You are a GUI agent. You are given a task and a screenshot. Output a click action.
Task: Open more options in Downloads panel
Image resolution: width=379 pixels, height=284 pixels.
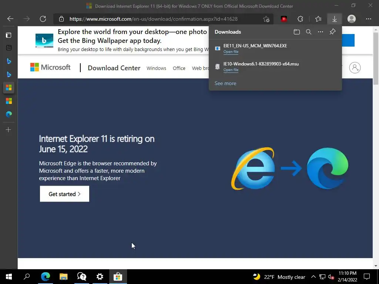point(321,32)
